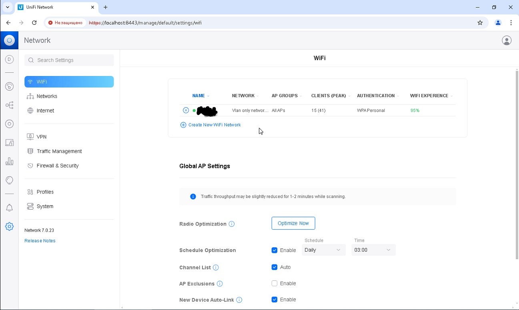The height and width of the screenshot is (310, 519).
Task: Click Network 7.0.23 version text
Action: coord(39,230)
